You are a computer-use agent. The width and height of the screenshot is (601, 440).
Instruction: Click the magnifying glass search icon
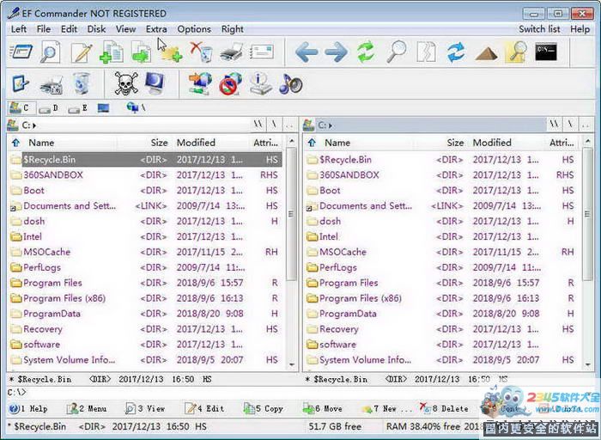[x=397, y=52]
